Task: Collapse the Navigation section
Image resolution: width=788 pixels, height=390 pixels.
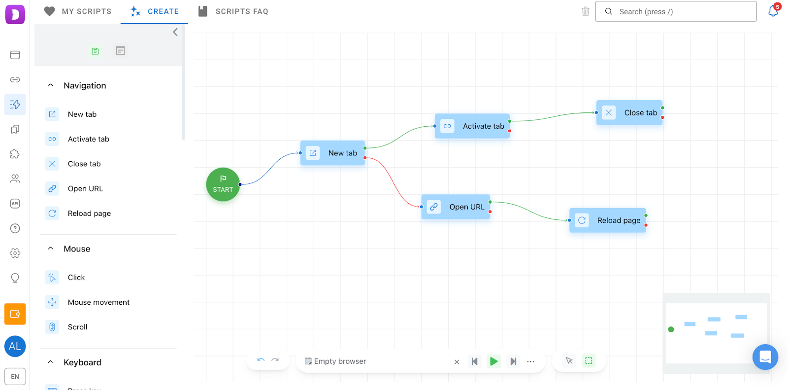Action: [x=51, y=85]
